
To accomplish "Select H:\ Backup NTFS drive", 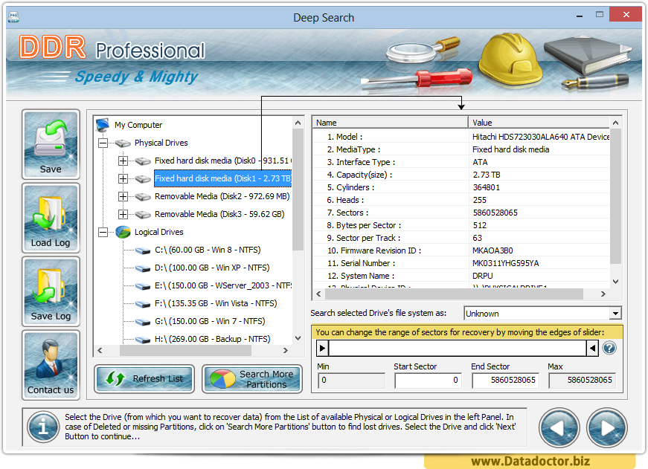I will point(213,339).
